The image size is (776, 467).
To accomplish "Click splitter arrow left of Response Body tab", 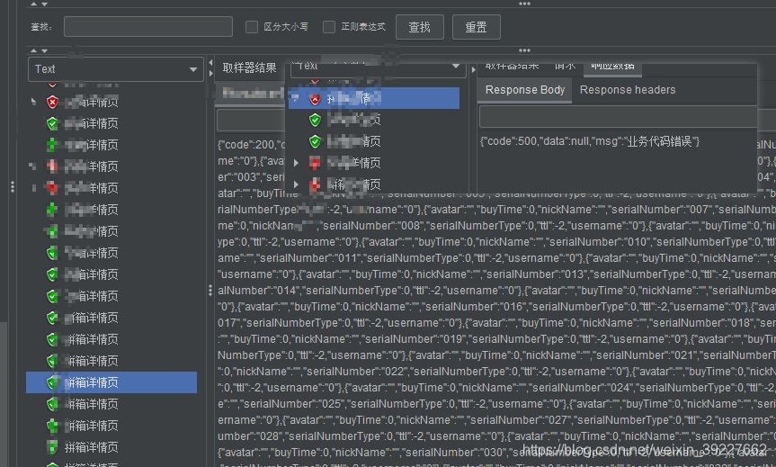I will tap(473, 70).
